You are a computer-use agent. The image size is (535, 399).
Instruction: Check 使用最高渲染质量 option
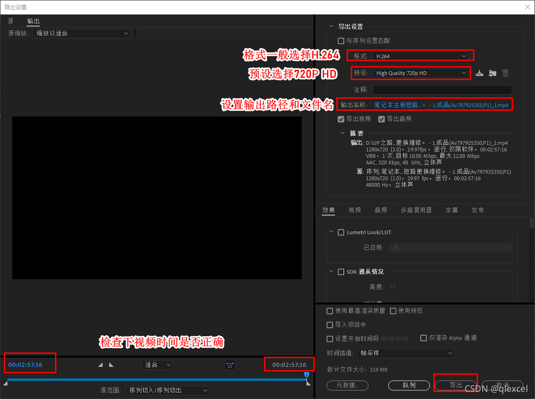330,311
